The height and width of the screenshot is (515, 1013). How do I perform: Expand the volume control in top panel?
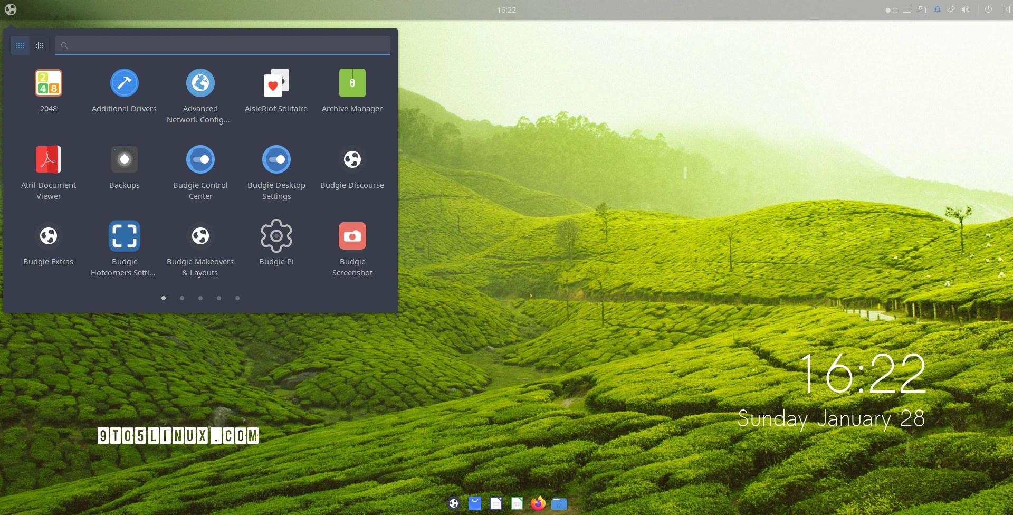point(965,9)
